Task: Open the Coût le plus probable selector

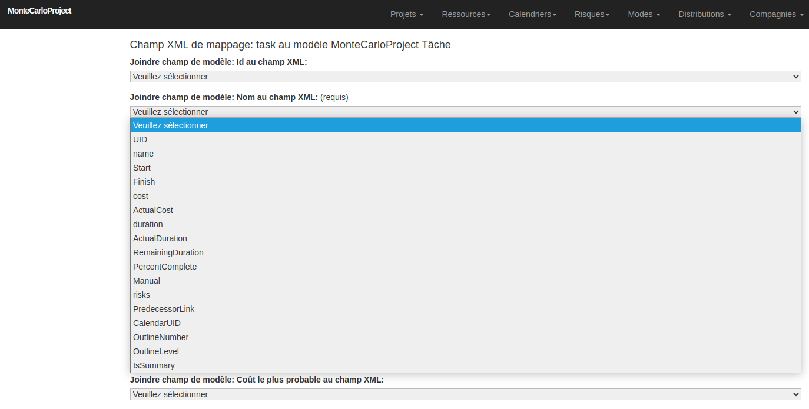Action: click(465, 394)
